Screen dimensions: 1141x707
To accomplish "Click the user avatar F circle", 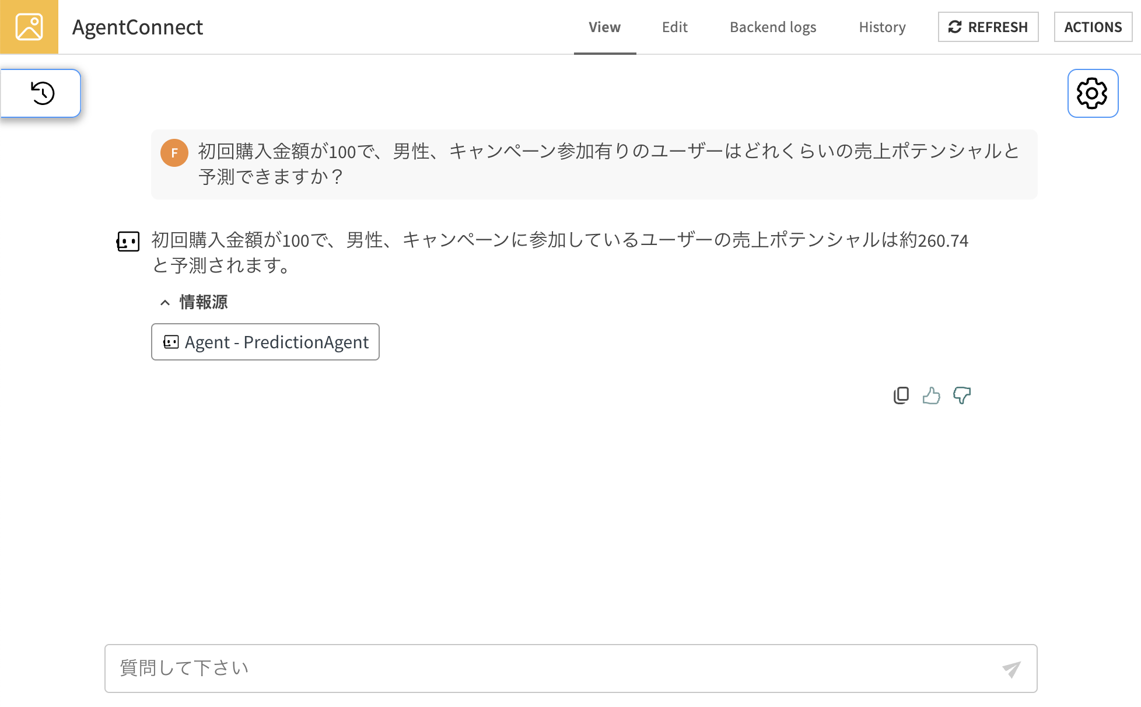I will pos(174,153).
